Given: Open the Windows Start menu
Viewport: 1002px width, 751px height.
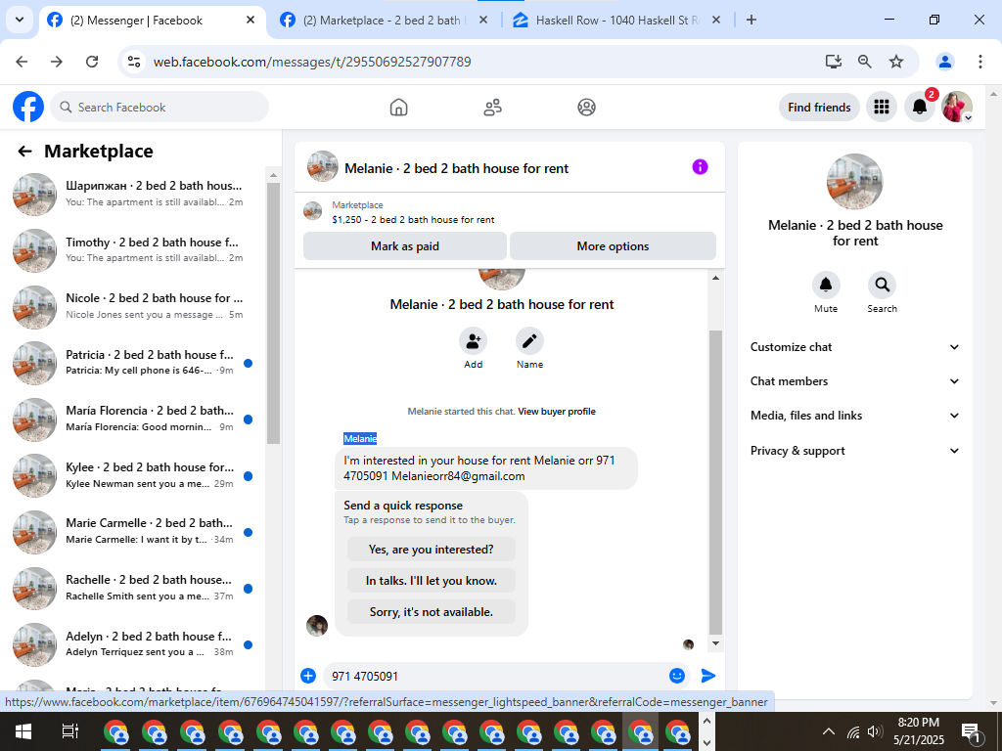Looking at the screenshot, I should pos(23,731).
